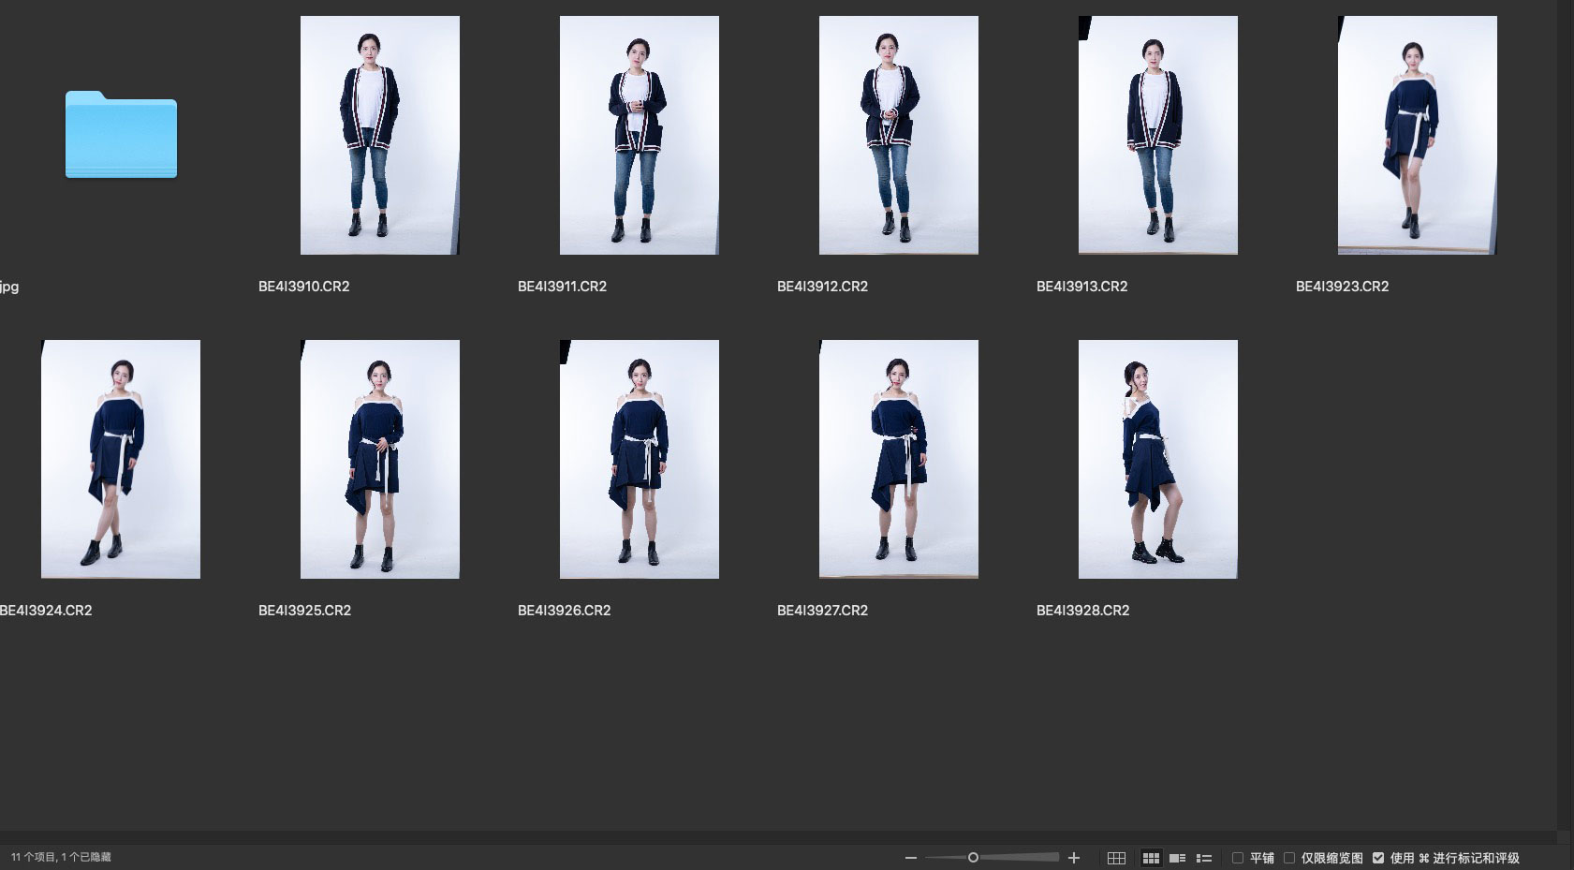
Task: Select thumbnail BE4I3910.CR2
Action: pos(379,135)
